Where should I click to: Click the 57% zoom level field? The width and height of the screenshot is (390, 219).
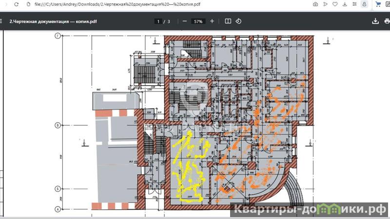point(198,21)
